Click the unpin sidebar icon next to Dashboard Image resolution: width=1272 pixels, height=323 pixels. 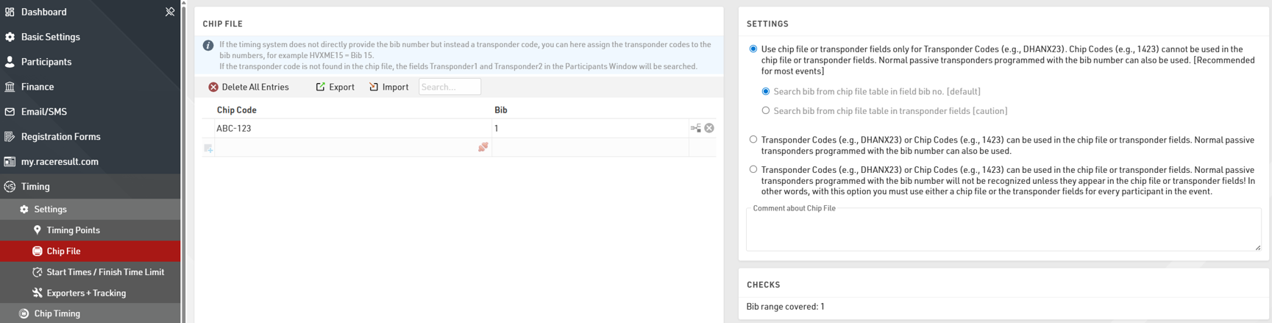pyautogui.click(x=170, y=12)
